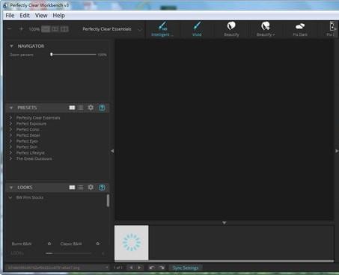Collapse the Navigator panel

click(11, 46)
